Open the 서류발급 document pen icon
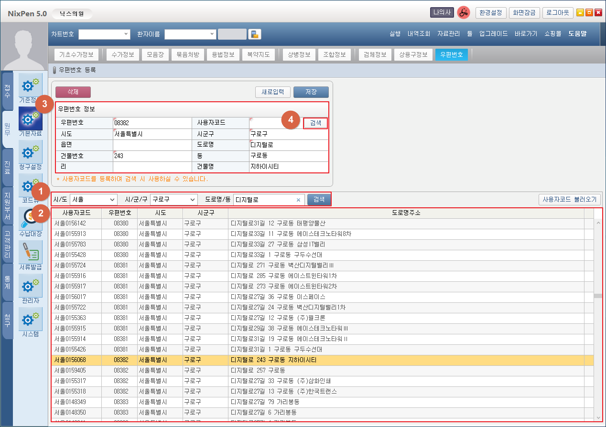The height and width of the screenshot is (427, 606). [30, 252]
